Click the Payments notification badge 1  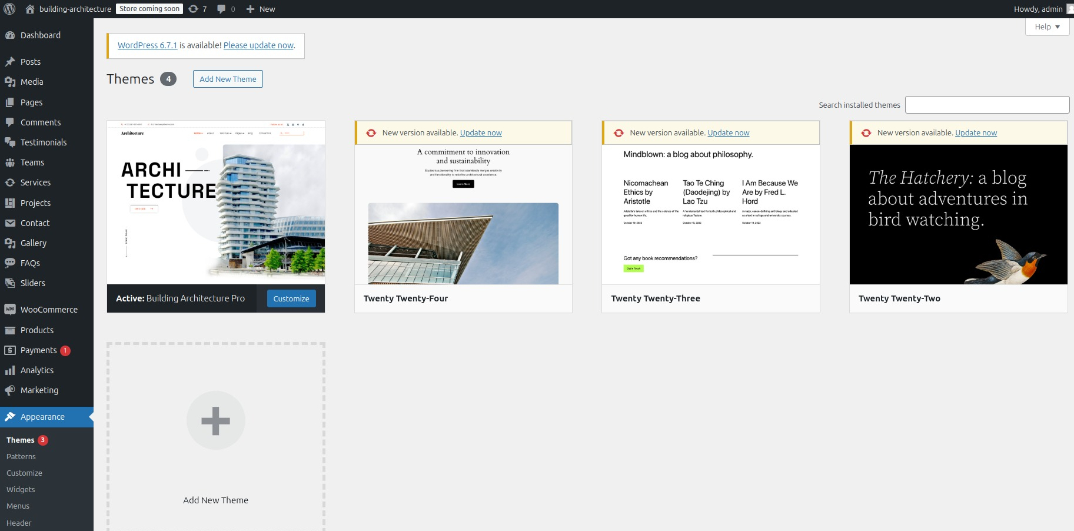pyautogui.click(x=65, y=350)
